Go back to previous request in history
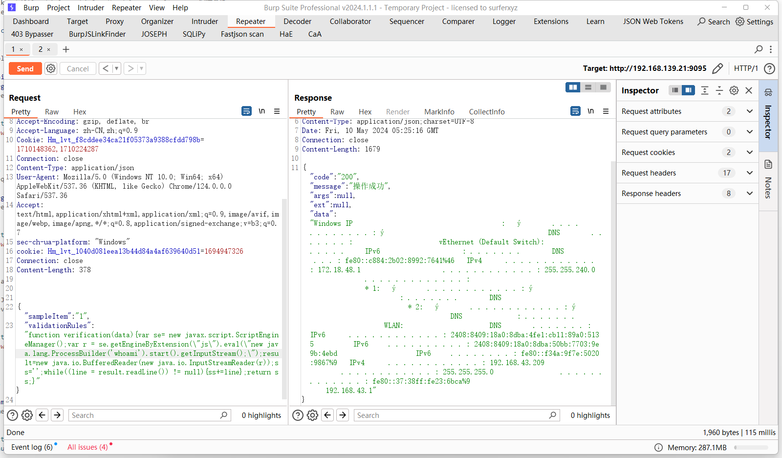Screen dimensions: 782x458 pyautogui.click(x=106, y=68)
